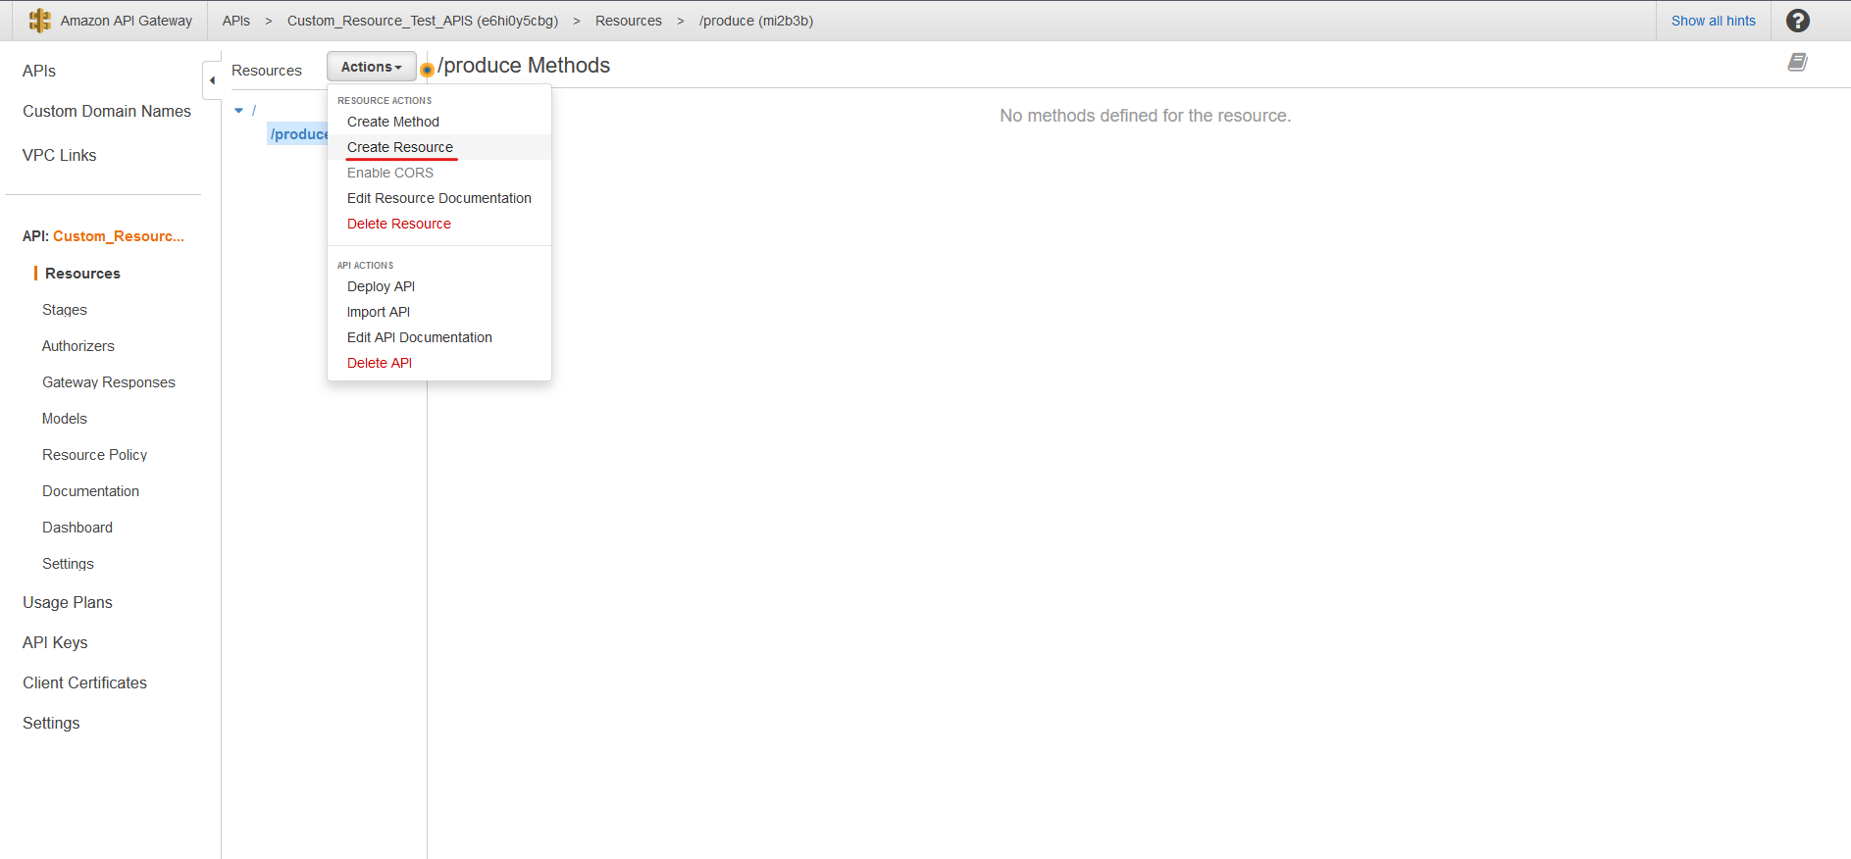Click Resources breadcrumb link
This screenshot has height=859, width=1851.
click(x=628, y=21)
